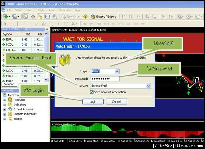Screen dimensions: 205x149
Task: Open the Arrows objects dropdown
Action: 74,24
